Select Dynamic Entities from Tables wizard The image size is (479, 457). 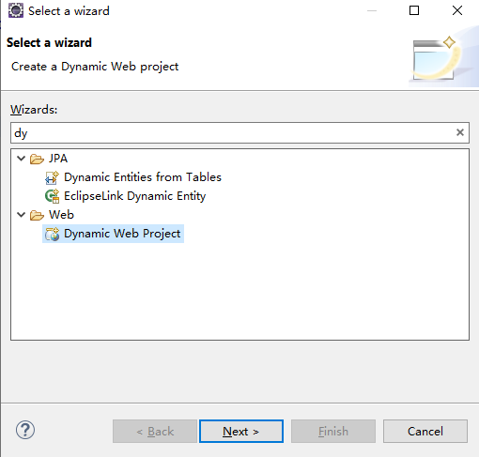tap(143, 177)
